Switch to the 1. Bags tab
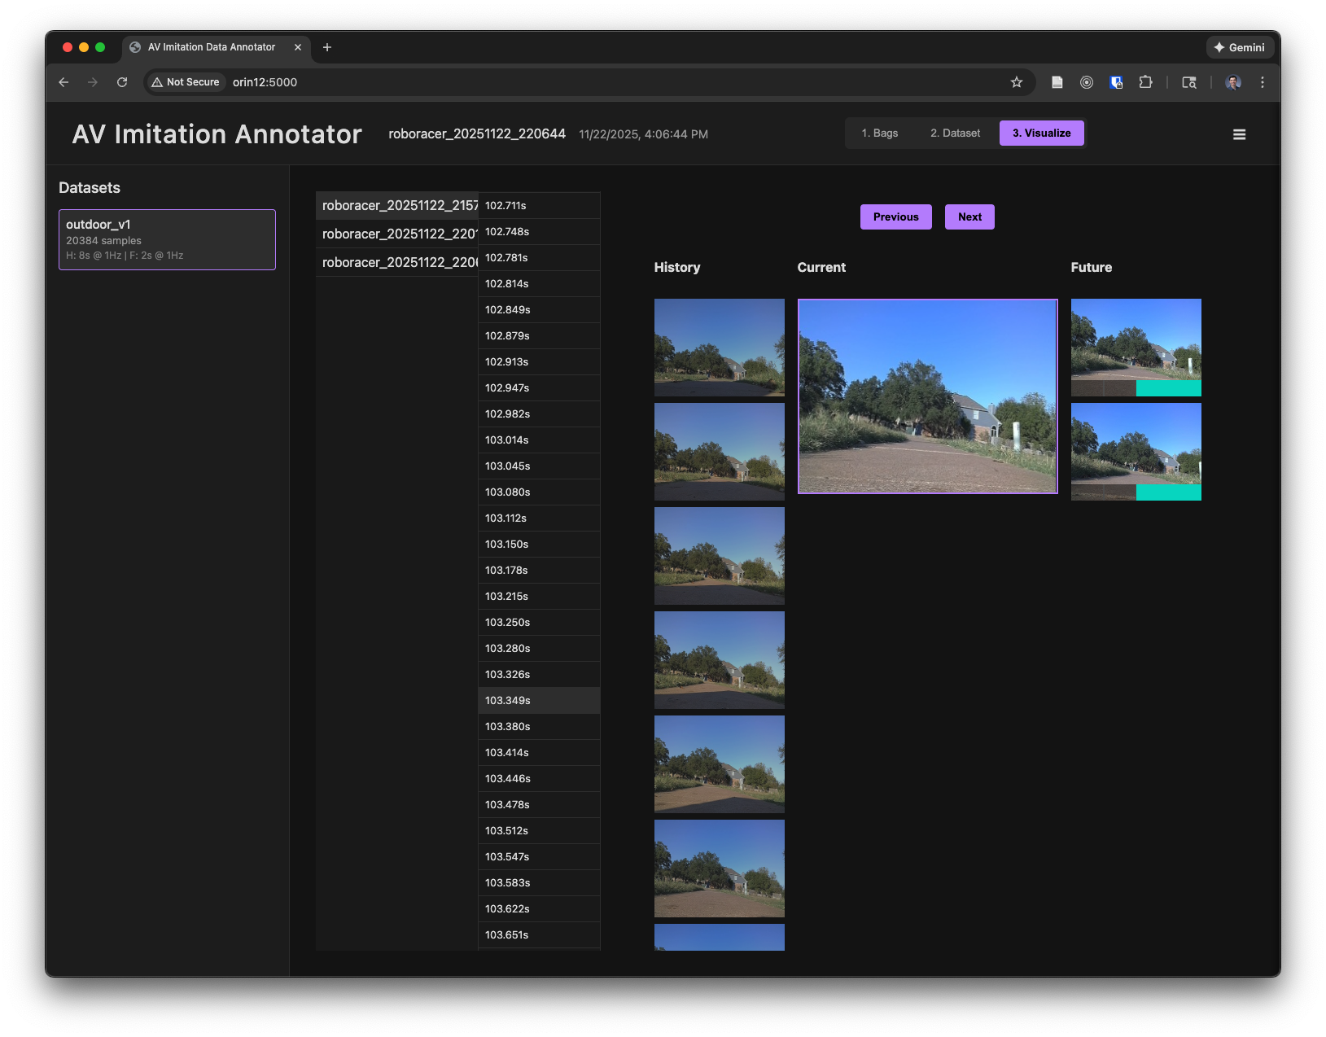1326x1037 pixels. point(879,133)
